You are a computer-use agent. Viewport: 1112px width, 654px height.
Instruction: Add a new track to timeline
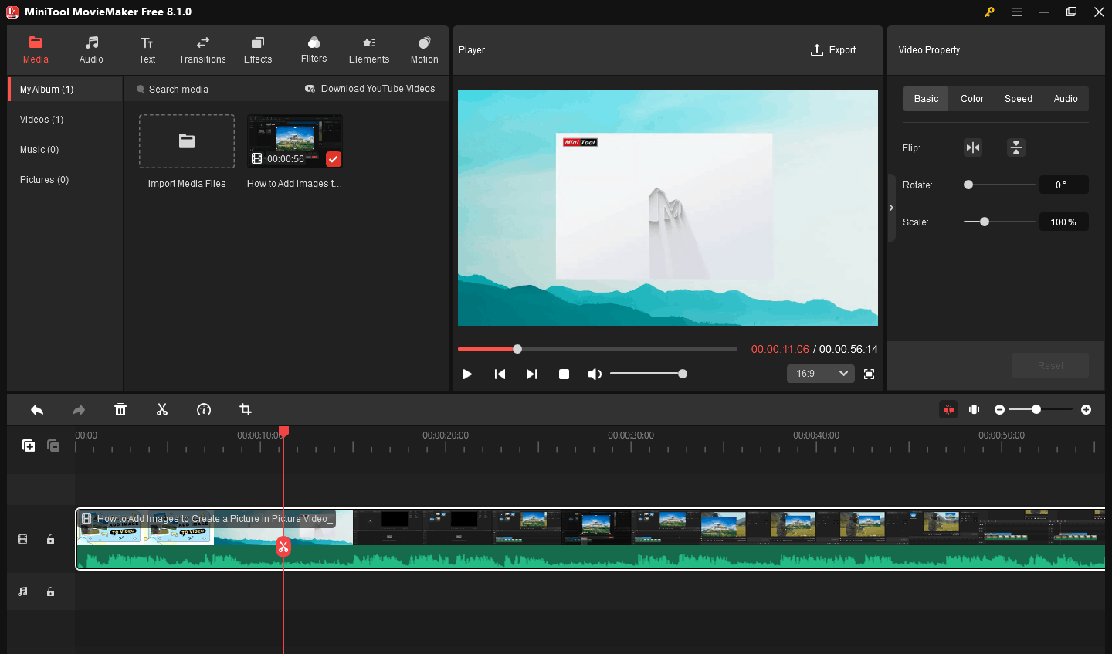click(x=29, y=446)
